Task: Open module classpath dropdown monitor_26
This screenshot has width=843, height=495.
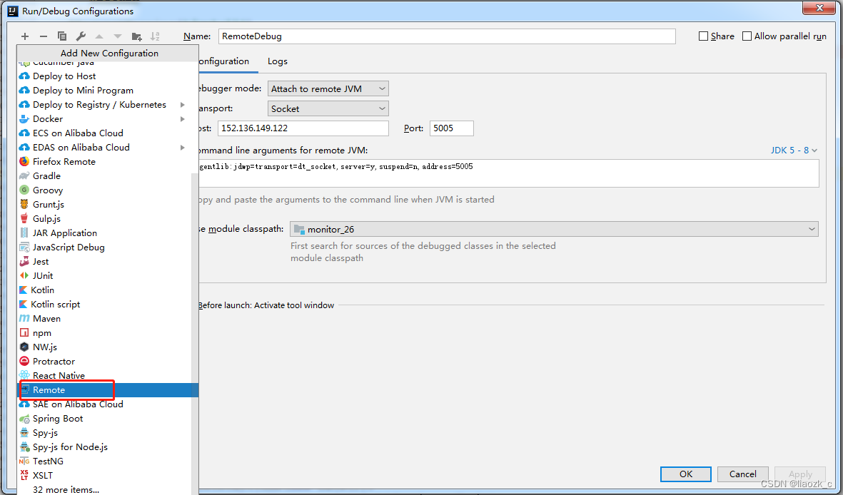Action: pos(555,229)
